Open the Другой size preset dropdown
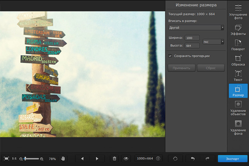 tap(196, 27)
